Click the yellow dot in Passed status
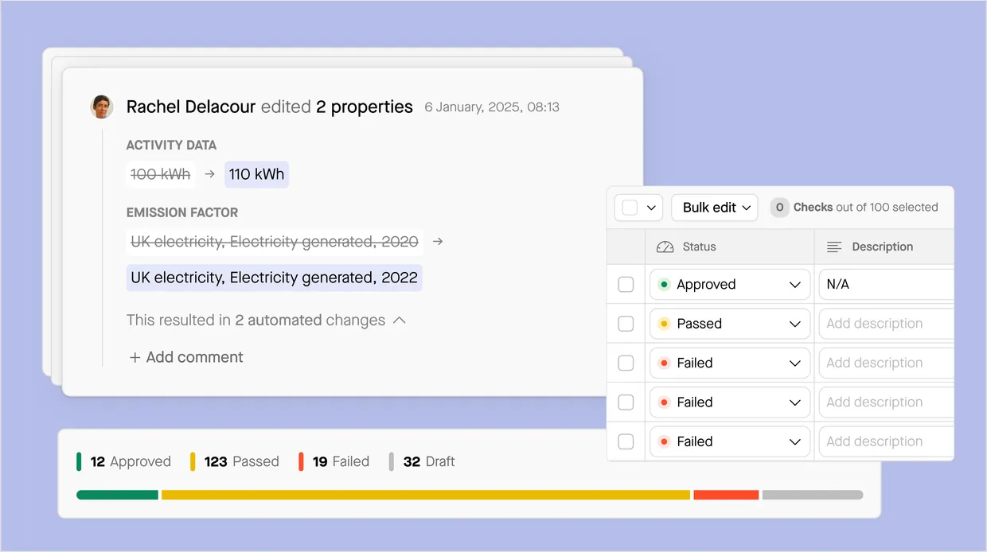 664,324
